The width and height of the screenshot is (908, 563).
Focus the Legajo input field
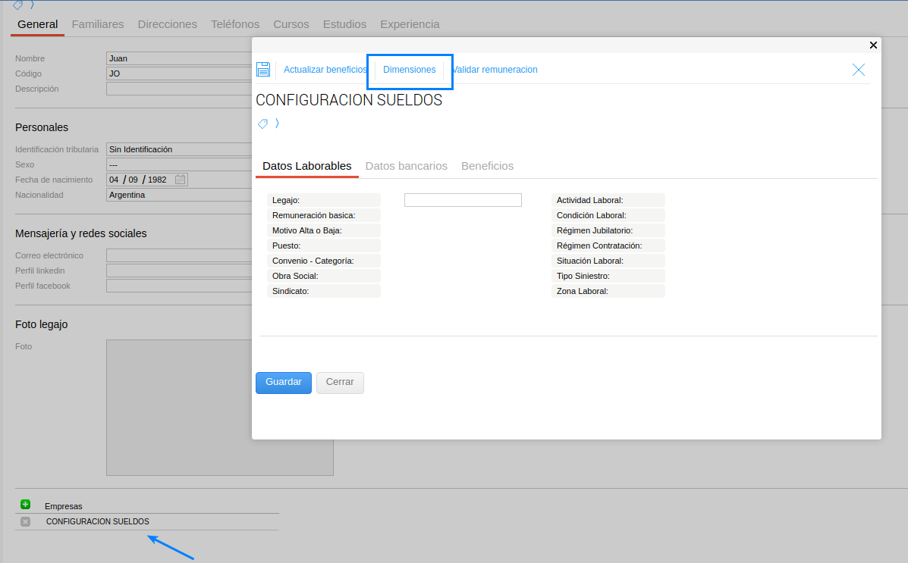pyautogui.click(x=463, y=200)
